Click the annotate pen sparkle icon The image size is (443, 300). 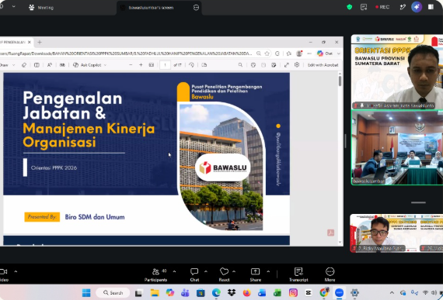pos(403,7)
